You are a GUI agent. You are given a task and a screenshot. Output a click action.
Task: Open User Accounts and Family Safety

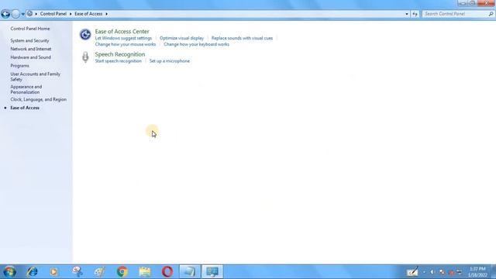(35, 77)
